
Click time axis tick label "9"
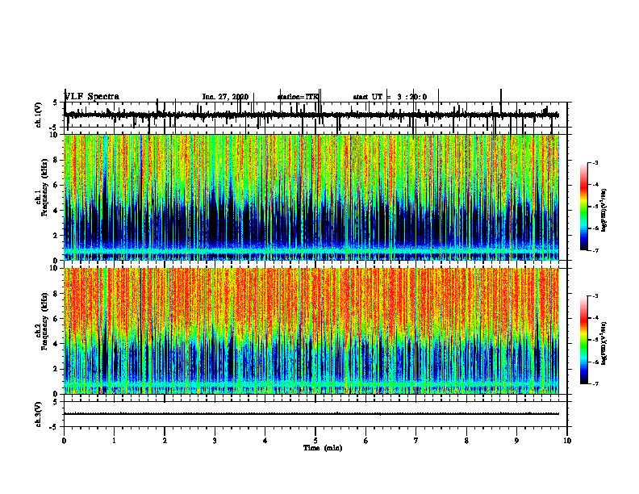pos(516,441)
